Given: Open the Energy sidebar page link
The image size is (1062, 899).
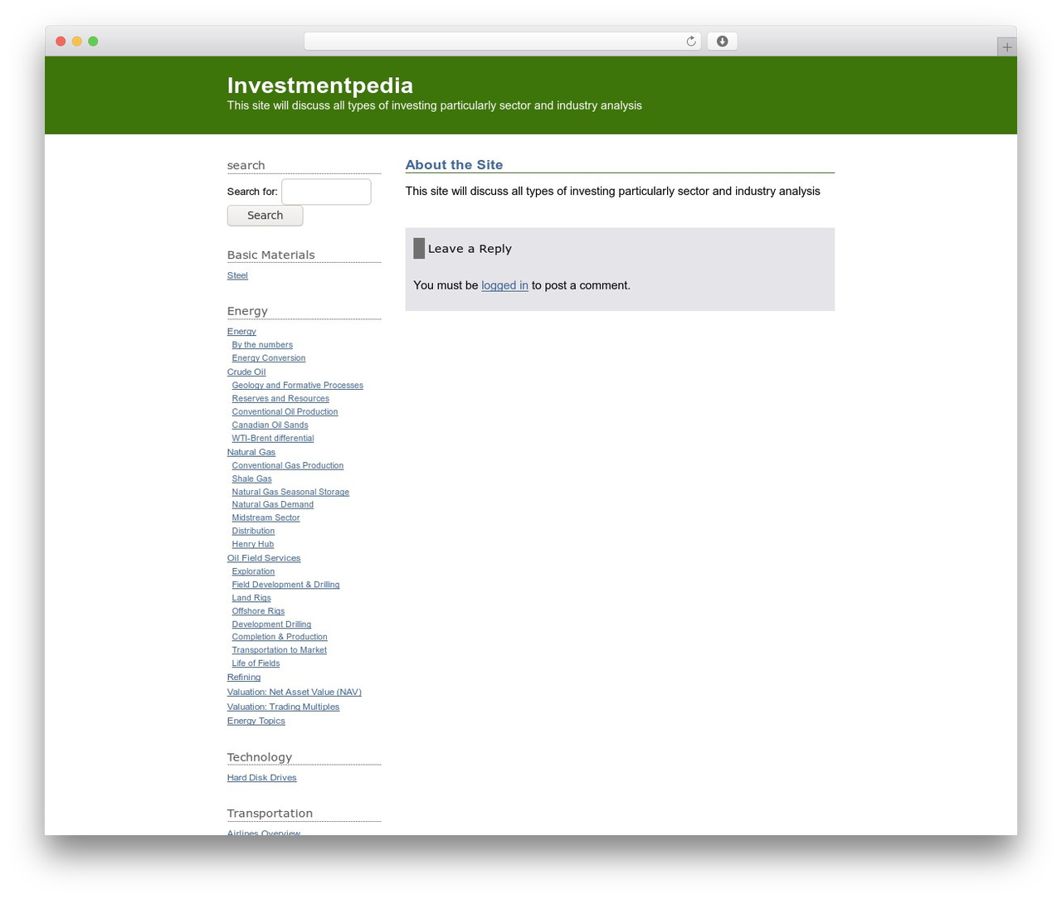Looking at the screenshot, I should 241,332.
